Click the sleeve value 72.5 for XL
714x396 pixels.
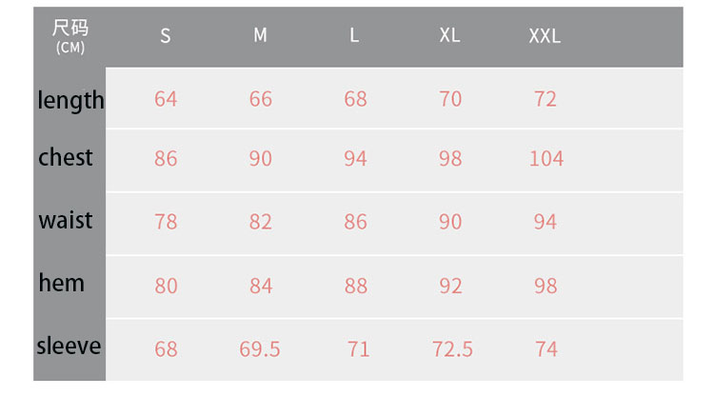pos(452,349)
